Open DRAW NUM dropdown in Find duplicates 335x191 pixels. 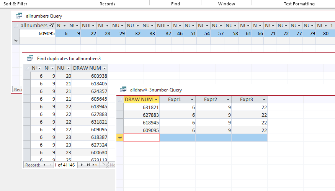[104, 68]
